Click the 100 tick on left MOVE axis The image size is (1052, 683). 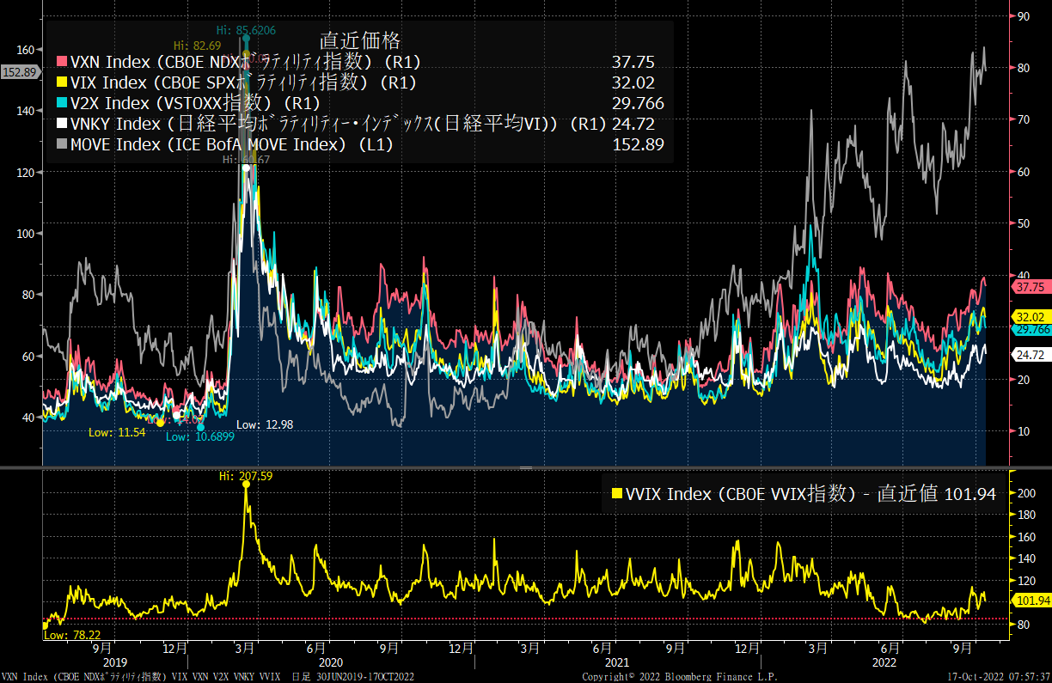coord(28,234)
